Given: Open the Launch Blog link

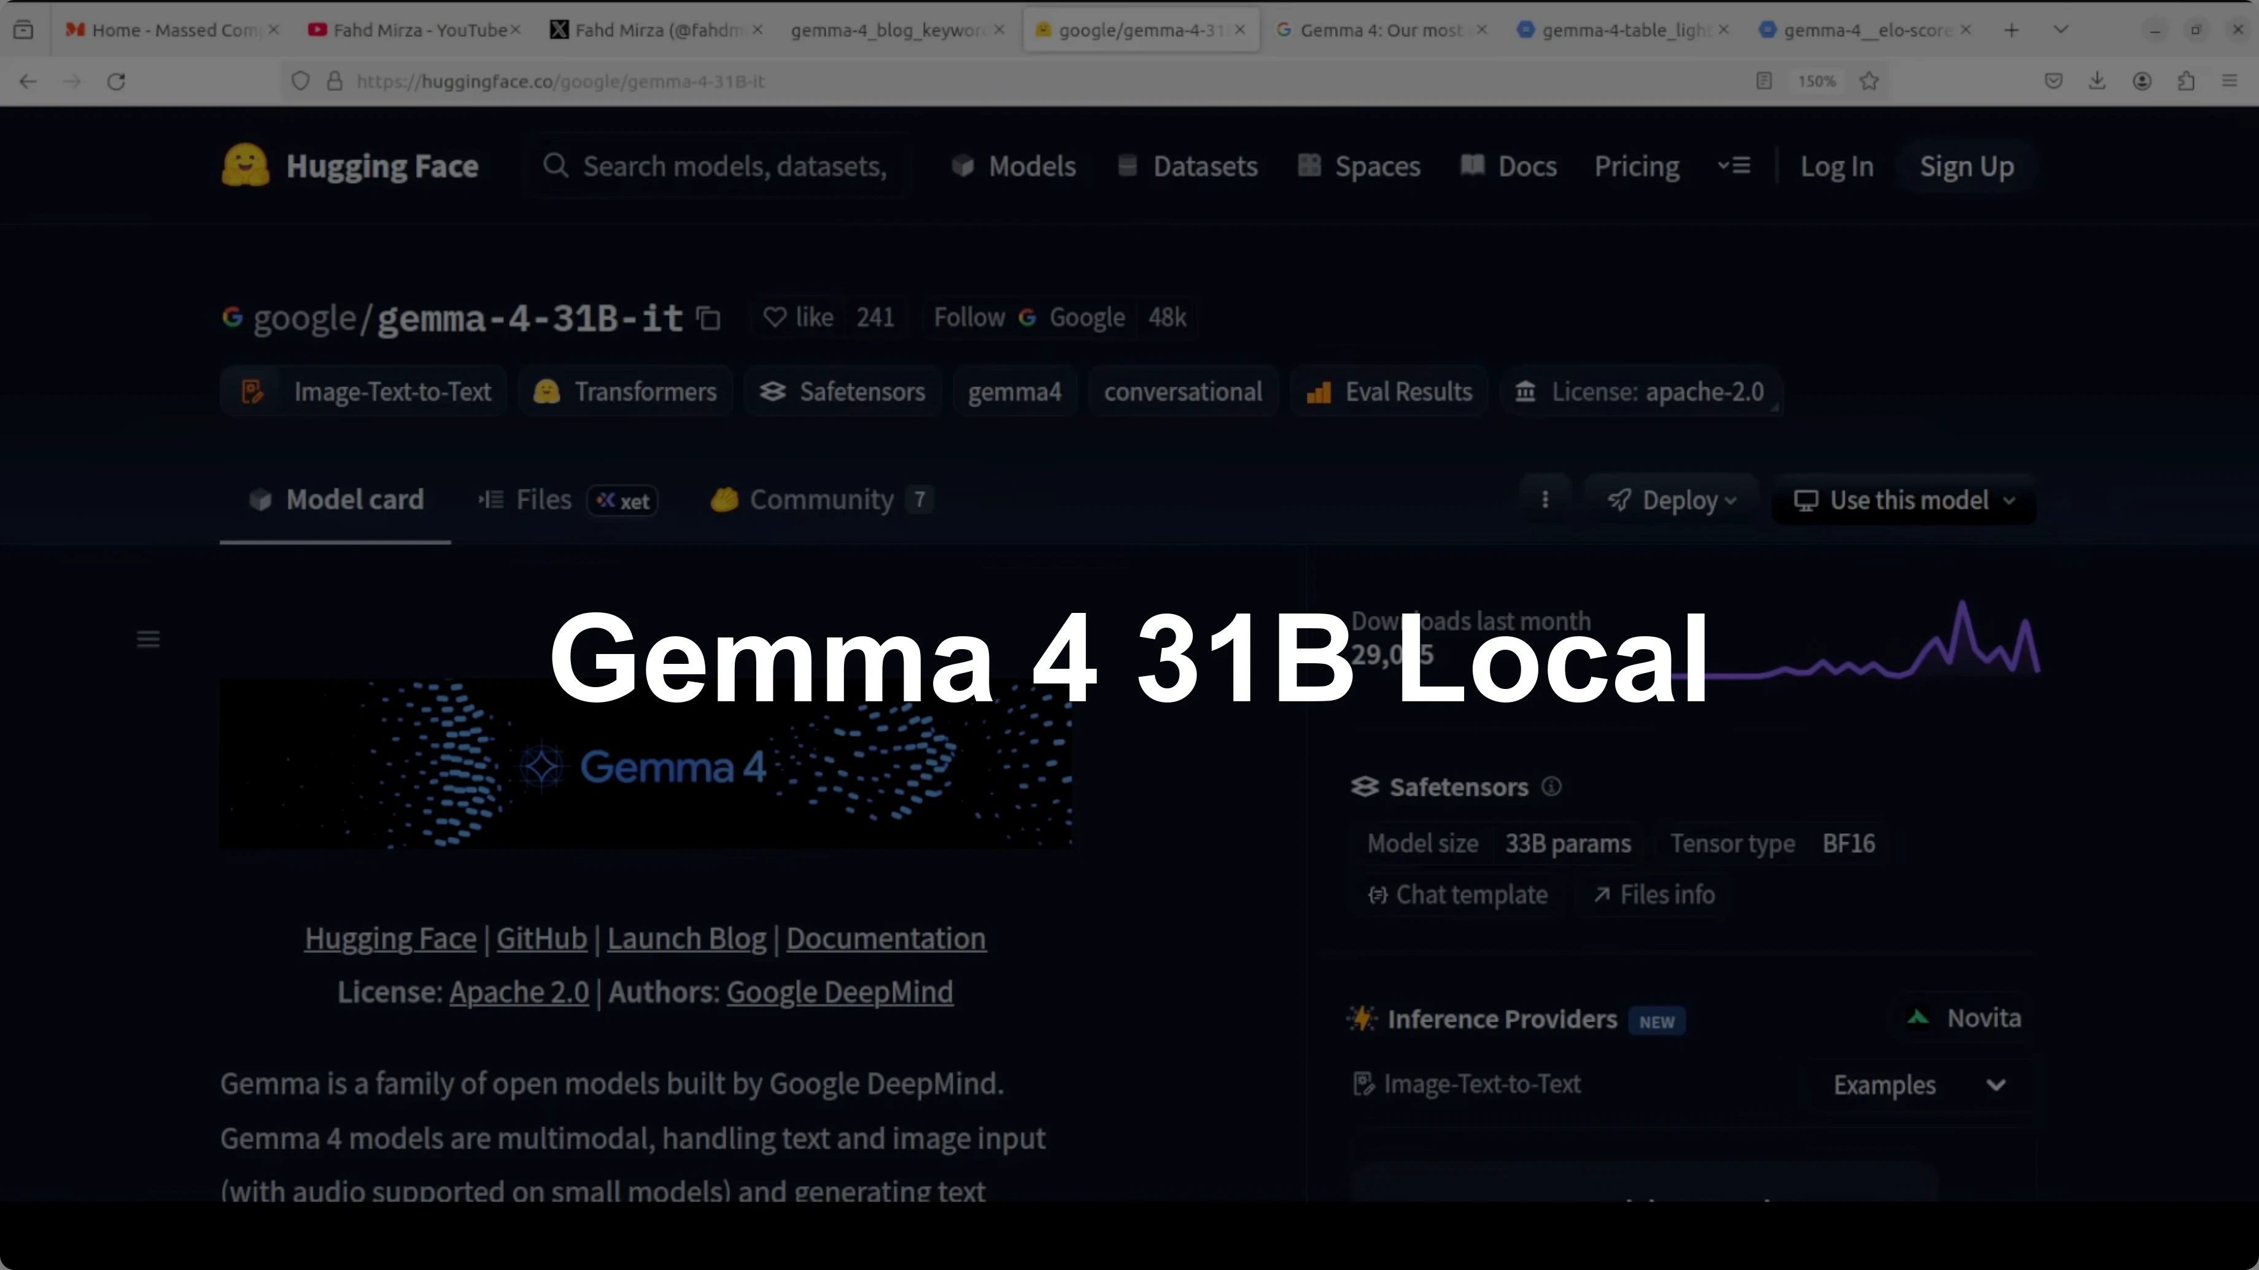Looking at the screenshot, I should [x=686, y=938].
